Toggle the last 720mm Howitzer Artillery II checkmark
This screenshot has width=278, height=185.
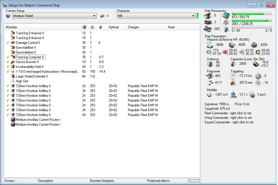click(x=8, y=115)
